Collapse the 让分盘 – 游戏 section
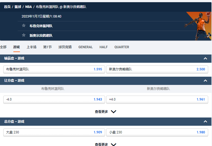 point(205,81)
